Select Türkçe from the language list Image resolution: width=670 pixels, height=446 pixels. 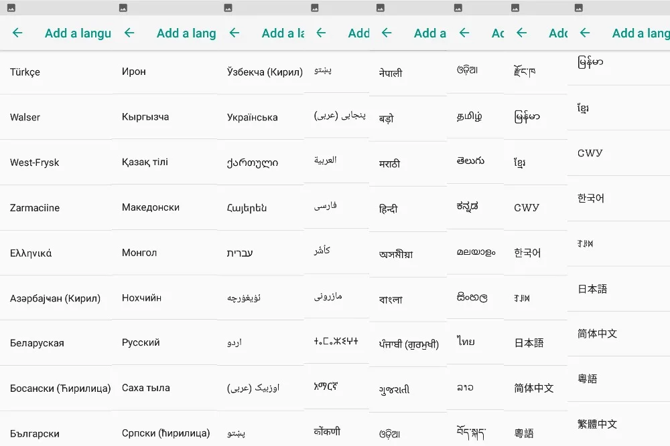coord(56,72)
